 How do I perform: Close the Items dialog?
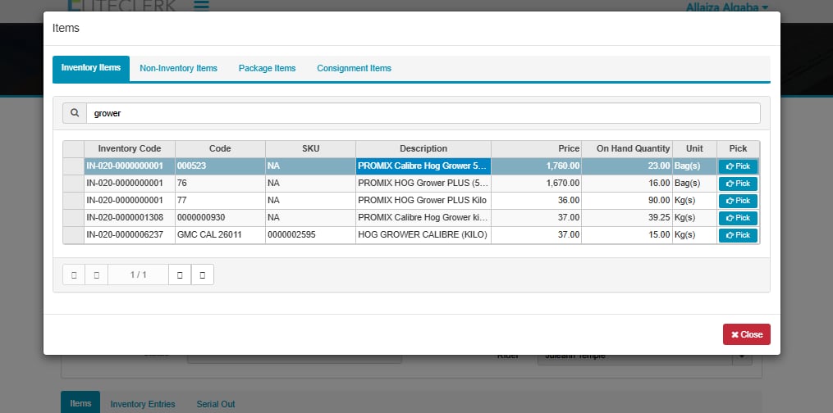746,334
